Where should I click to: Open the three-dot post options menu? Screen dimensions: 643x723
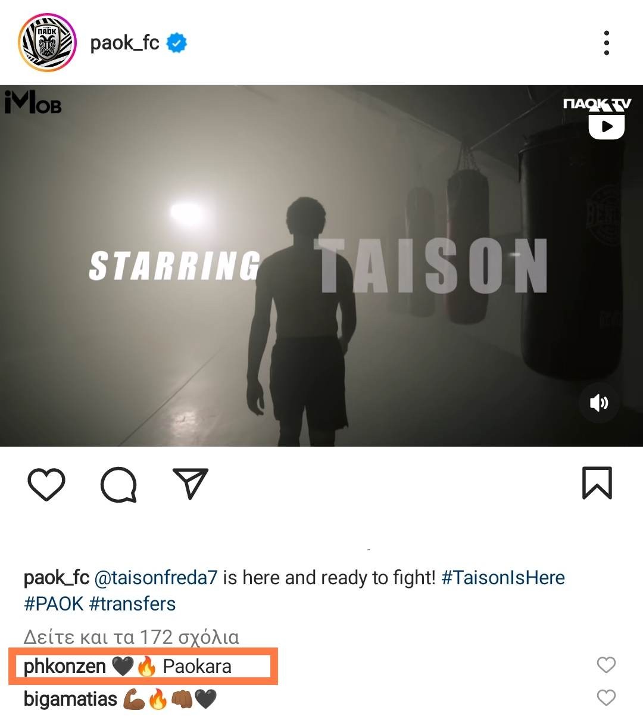pos(606,43)
